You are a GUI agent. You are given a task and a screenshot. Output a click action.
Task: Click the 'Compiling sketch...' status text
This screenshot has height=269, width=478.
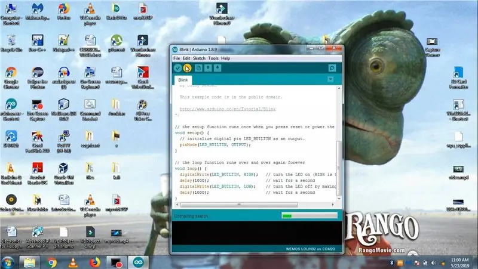point(191,216)
